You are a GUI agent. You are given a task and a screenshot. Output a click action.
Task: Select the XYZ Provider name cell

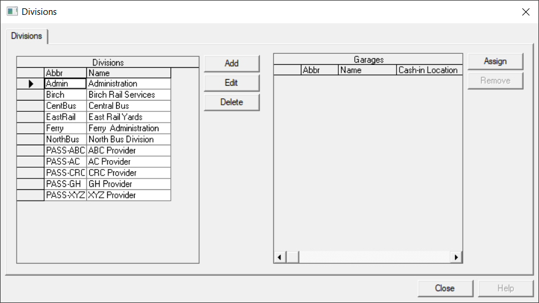pos(129,195)
